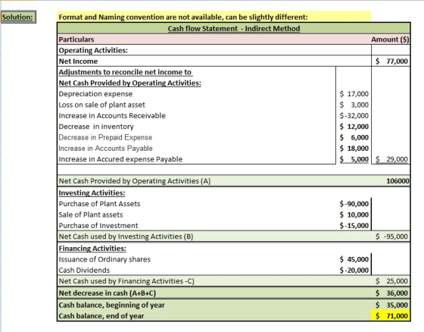Select the Solution: label cell

coord(18,17)
